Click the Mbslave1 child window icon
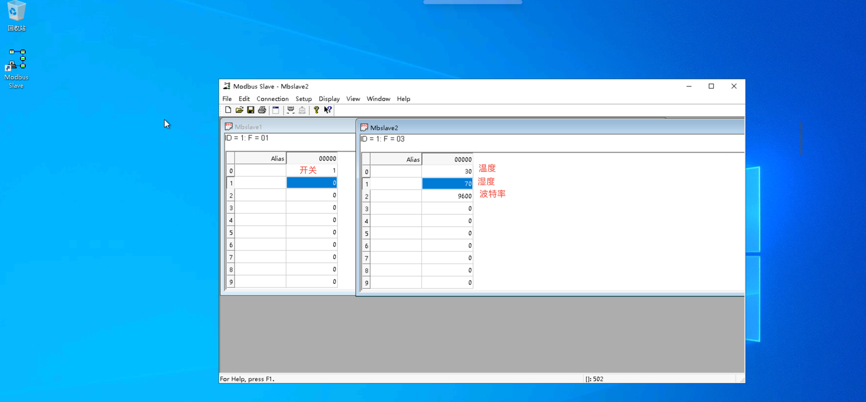The height and width of the screenshot is (402, 866). point(229,127)
